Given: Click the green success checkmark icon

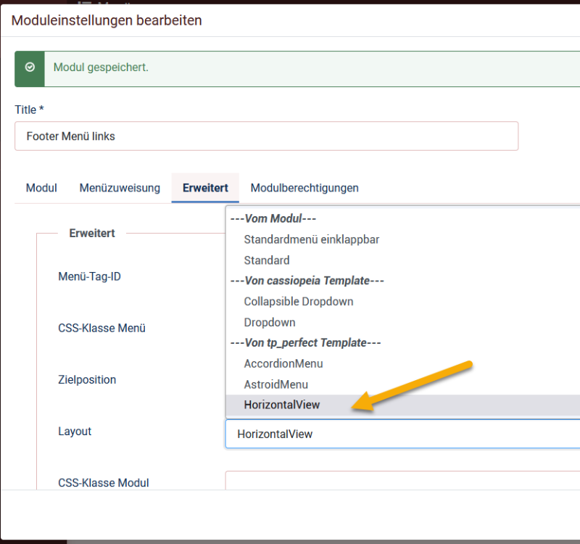Looking at the screenshot, I should click(x=30, y=67).
